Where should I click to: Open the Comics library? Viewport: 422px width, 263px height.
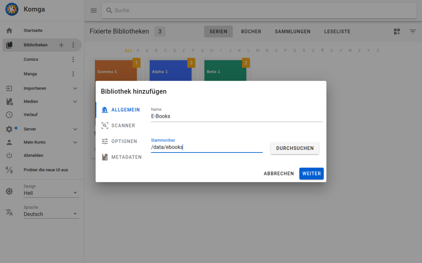[31, 60]
